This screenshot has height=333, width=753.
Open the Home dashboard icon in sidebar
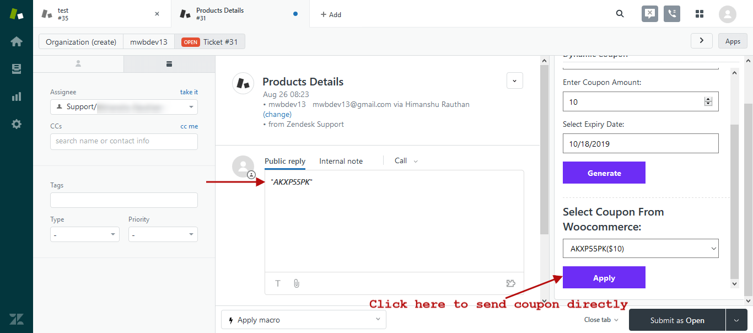click(x=17, y=41)
